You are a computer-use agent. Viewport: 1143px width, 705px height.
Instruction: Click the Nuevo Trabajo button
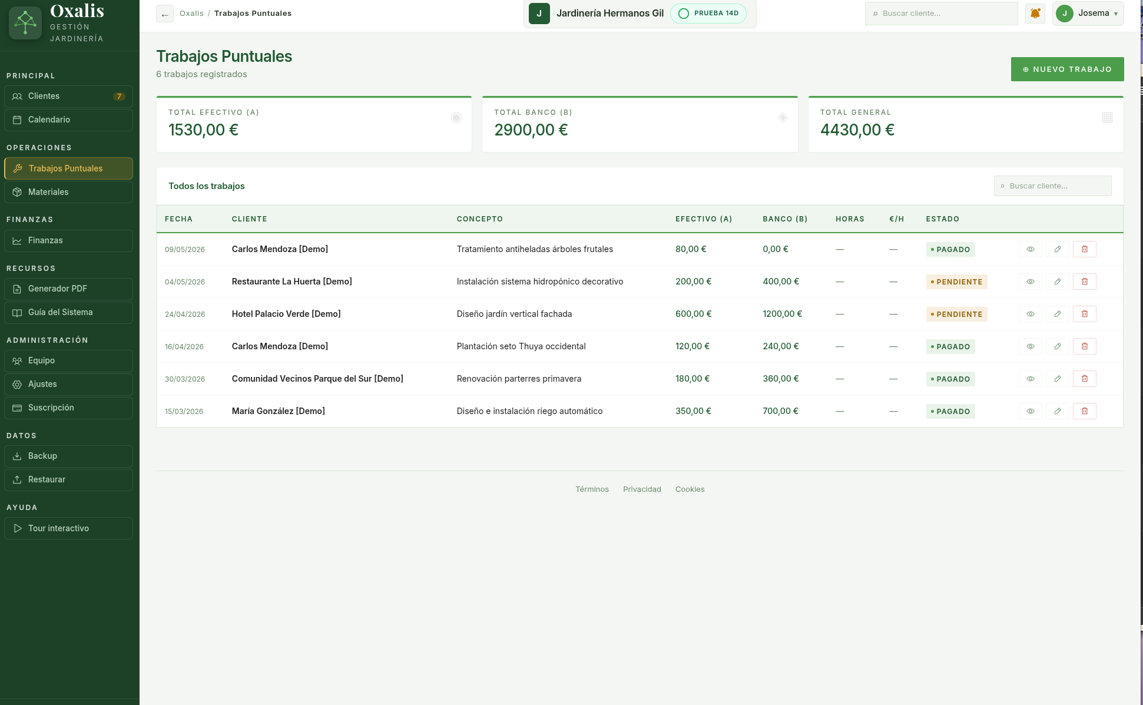coord(1067,69)
